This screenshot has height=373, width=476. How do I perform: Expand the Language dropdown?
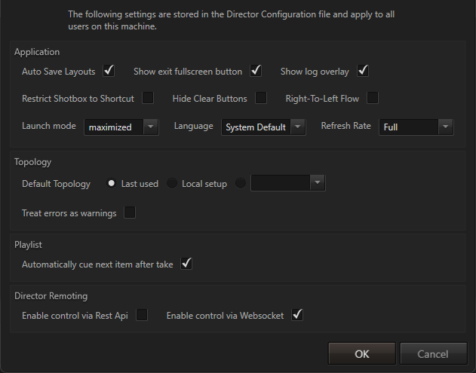[x=263, y=127]
